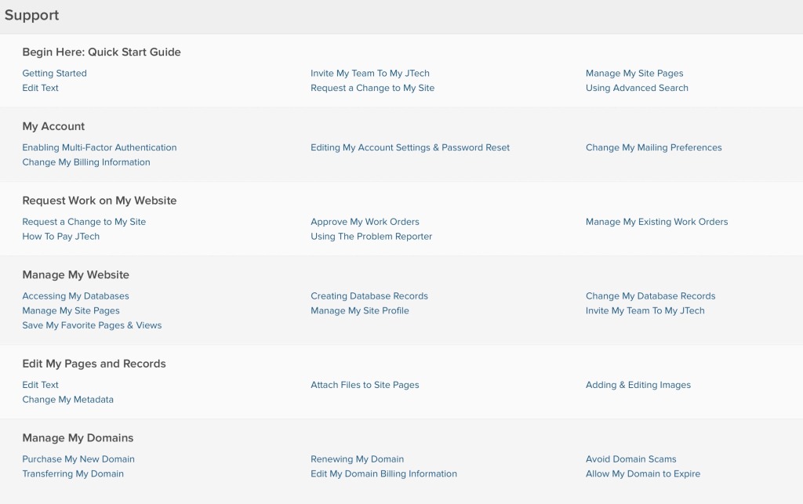This screenshot has width=803, height=504.
Task: Open Editing My Account Settings & Password Reset
Action: (x=410, y=147)
